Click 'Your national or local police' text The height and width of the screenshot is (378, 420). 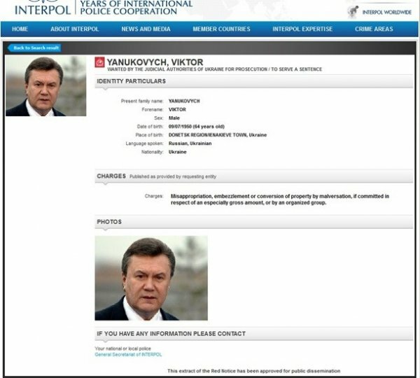tap(123, 349)
